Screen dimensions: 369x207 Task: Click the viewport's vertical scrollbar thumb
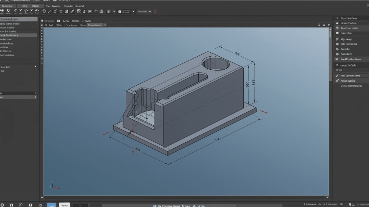330,34
